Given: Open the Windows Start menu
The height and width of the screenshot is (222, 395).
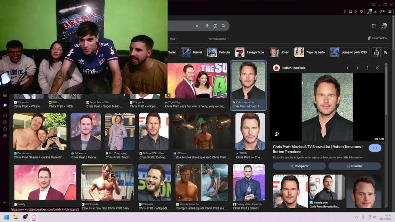Looking at the screenshot, I should (x=6, y=217).
